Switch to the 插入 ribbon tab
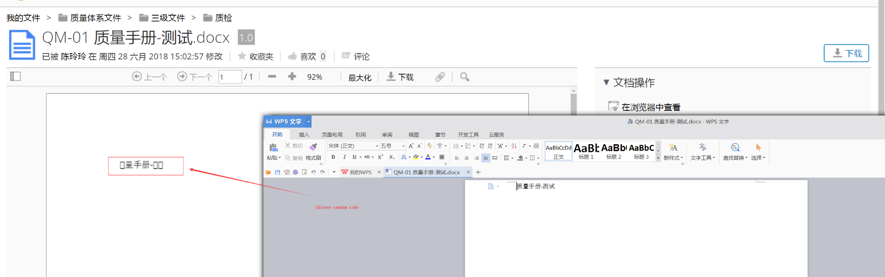This screenshot has width=885, height=277. [304, 135]
